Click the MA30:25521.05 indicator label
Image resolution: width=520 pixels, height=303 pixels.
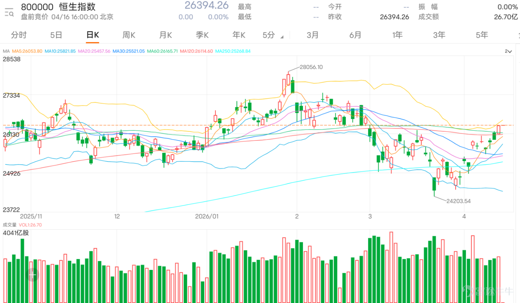(x=129, y=51)
